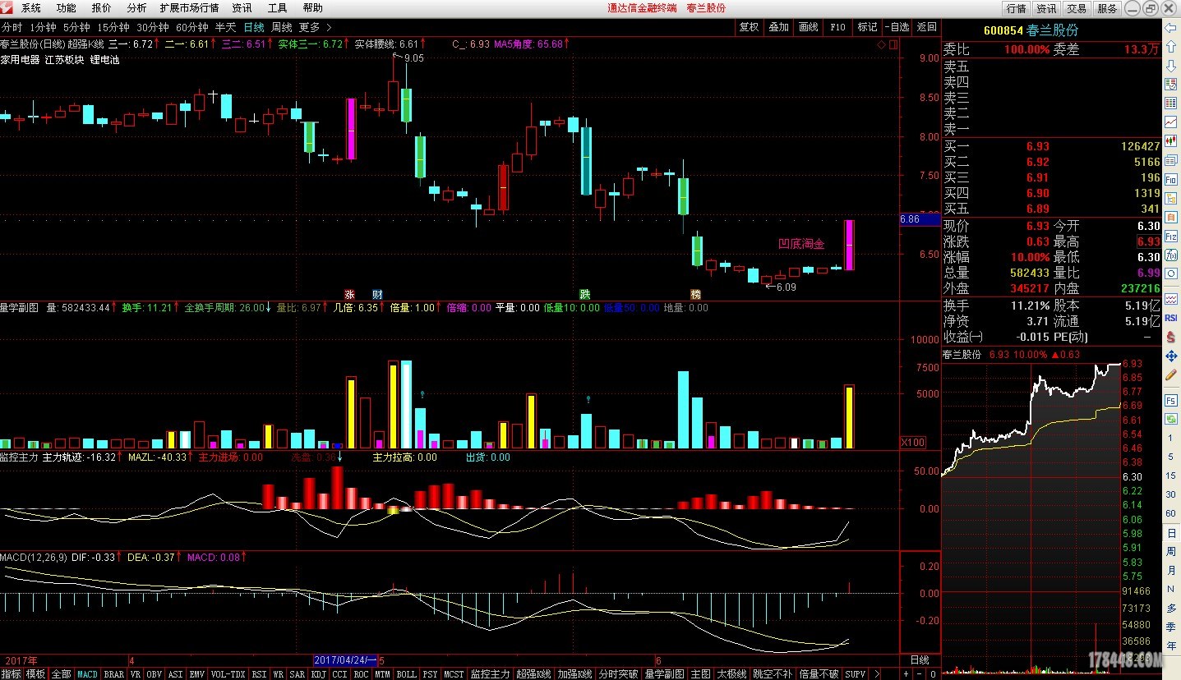Click the 复权 button
Image resolution: width=1181 pixels, height=680 pixels.
749,27
